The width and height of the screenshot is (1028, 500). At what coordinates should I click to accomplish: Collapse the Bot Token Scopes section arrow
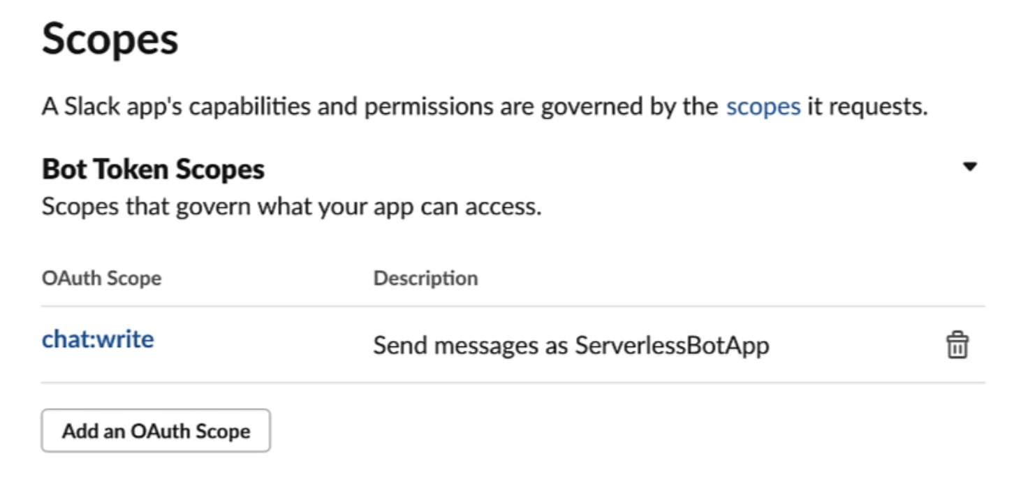(x=969, y=167)
